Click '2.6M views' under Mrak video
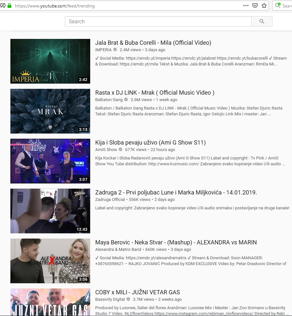292x316 pixels. click(141, 100)
